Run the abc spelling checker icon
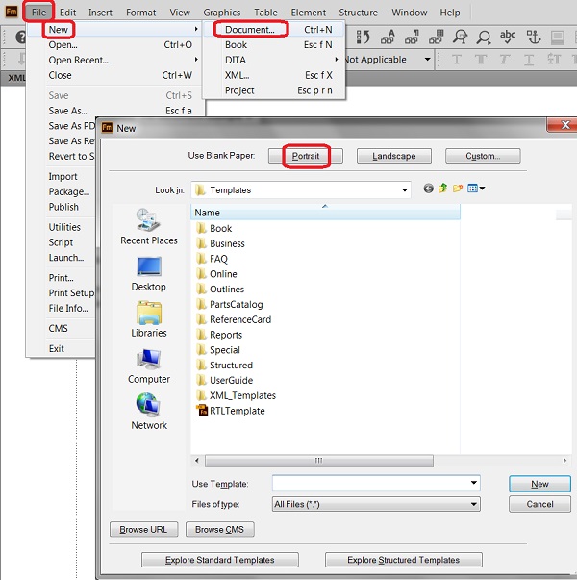The image size is (577, 580). 508,37
